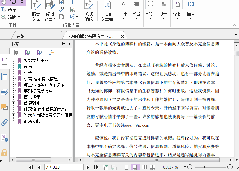Click the 编辑对象 edit object tool
Image resolution: width=239 pixels, height=171 pixels.
(x=50, y=11)
